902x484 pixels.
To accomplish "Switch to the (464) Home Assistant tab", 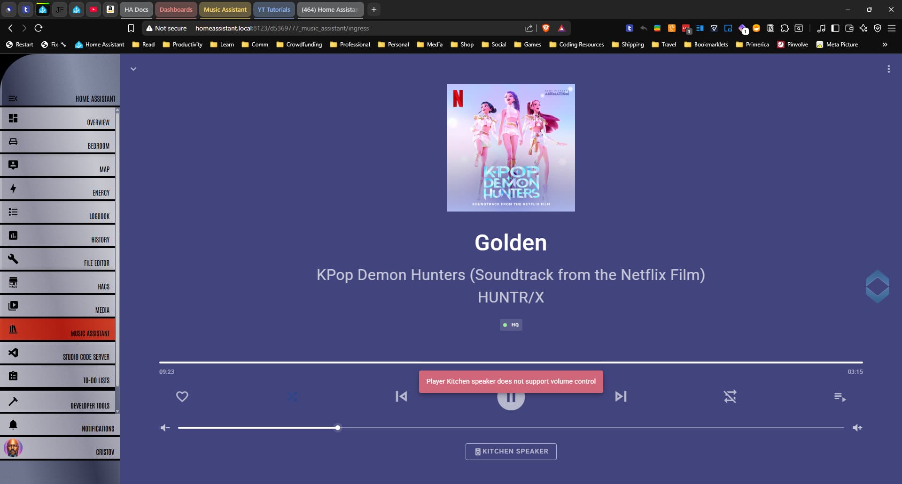I will (330, 9).
